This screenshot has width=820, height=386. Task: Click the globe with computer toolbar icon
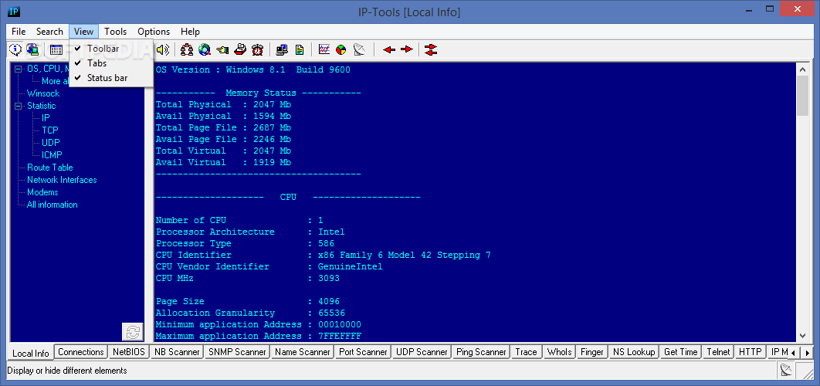32,49
